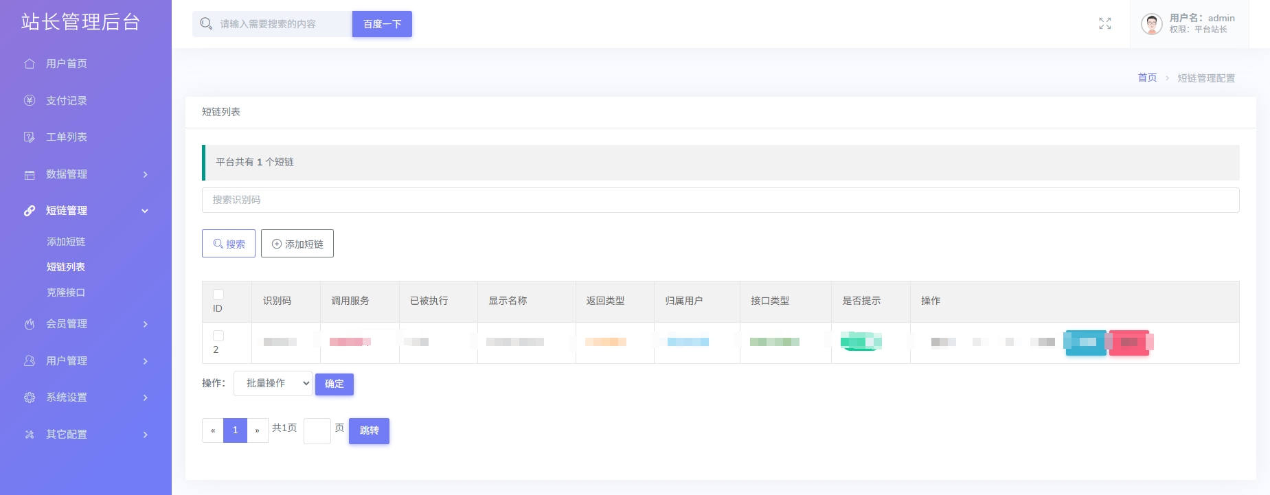Click the 跳转 page jump button
The width and height of the screenshot is (1270, 495).
pos(369,431)
